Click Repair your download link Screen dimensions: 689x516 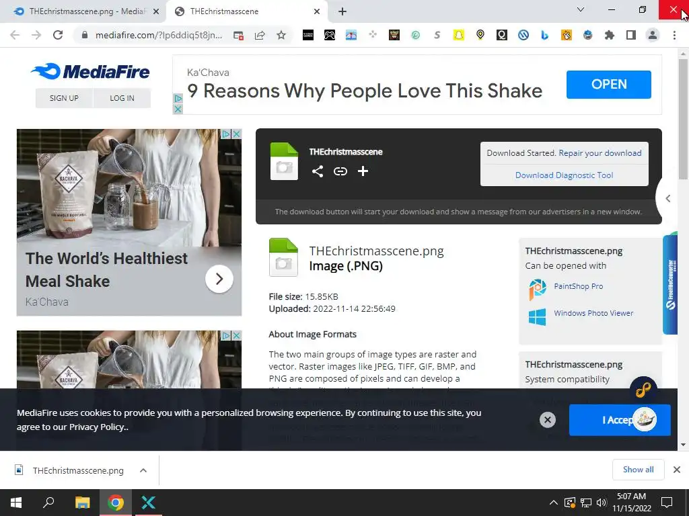(600, 153)
